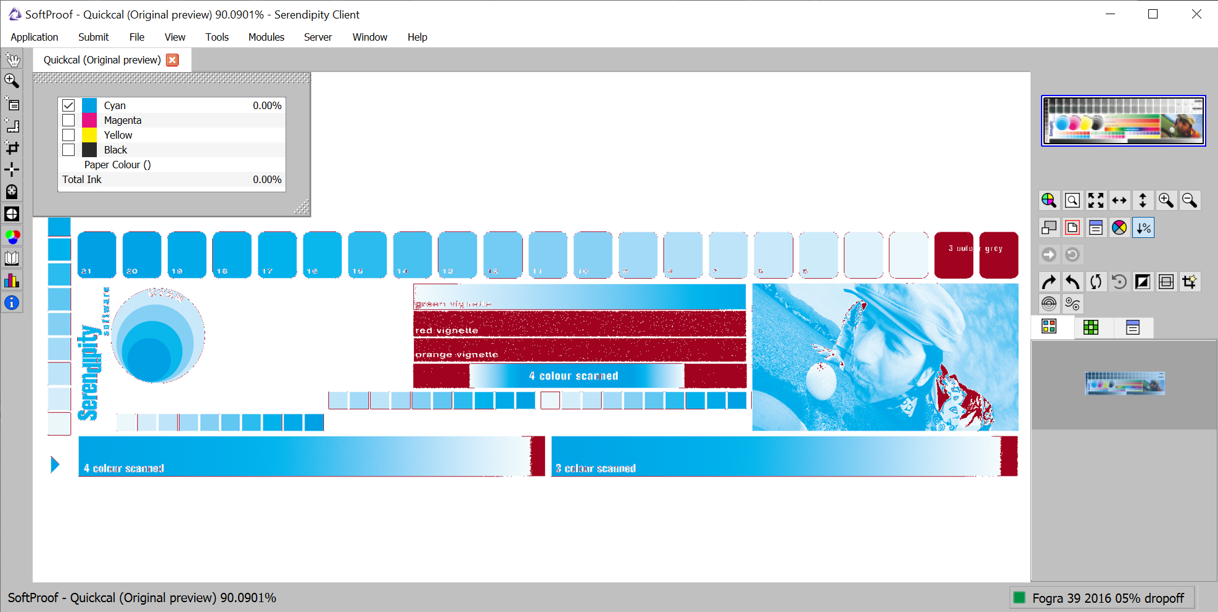Screen dimensions: 1218x612
Task: Click the navigator thumbnail at top right
Action: click(x=1123, y=121)
